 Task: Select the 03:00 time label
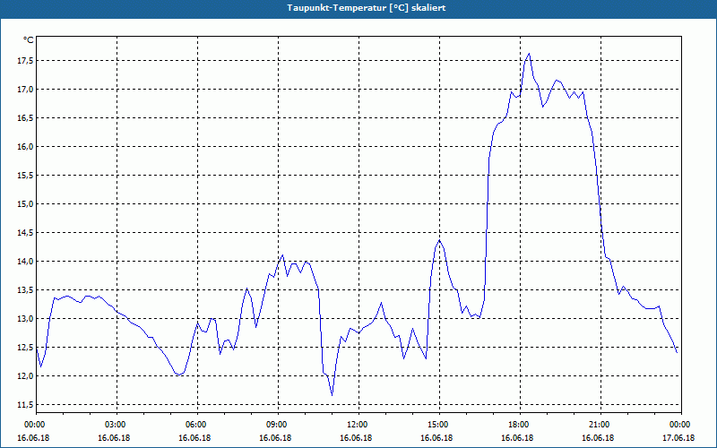click(x=115, y=425)
